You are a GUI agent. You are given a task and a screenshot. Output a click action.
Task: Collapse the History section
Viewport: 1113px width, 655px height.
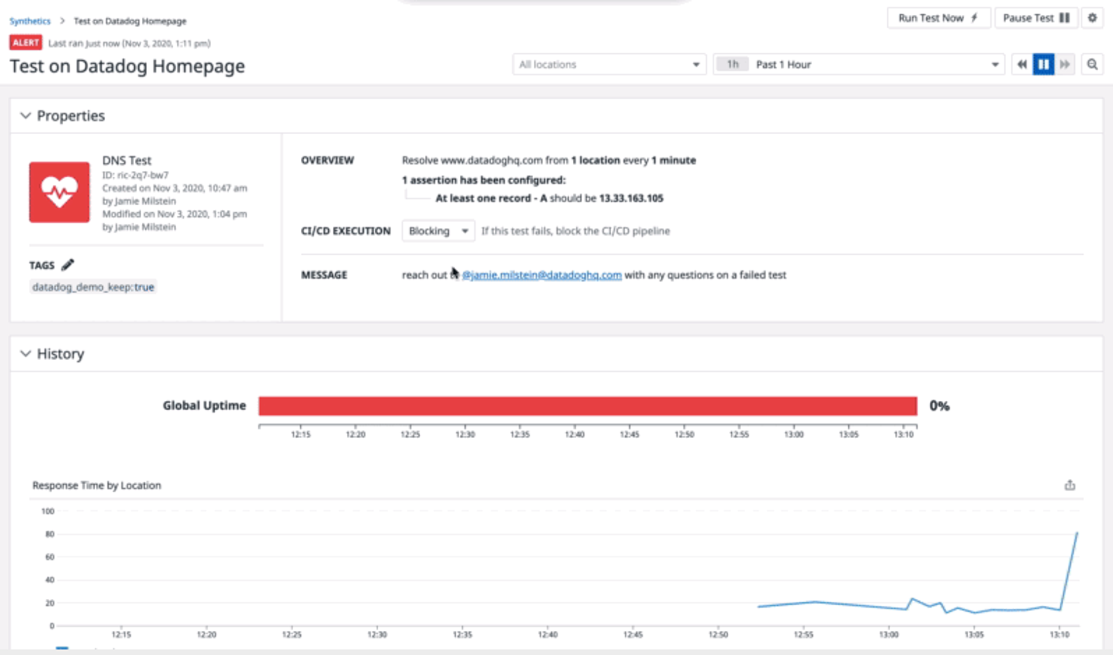pos(25,354)
